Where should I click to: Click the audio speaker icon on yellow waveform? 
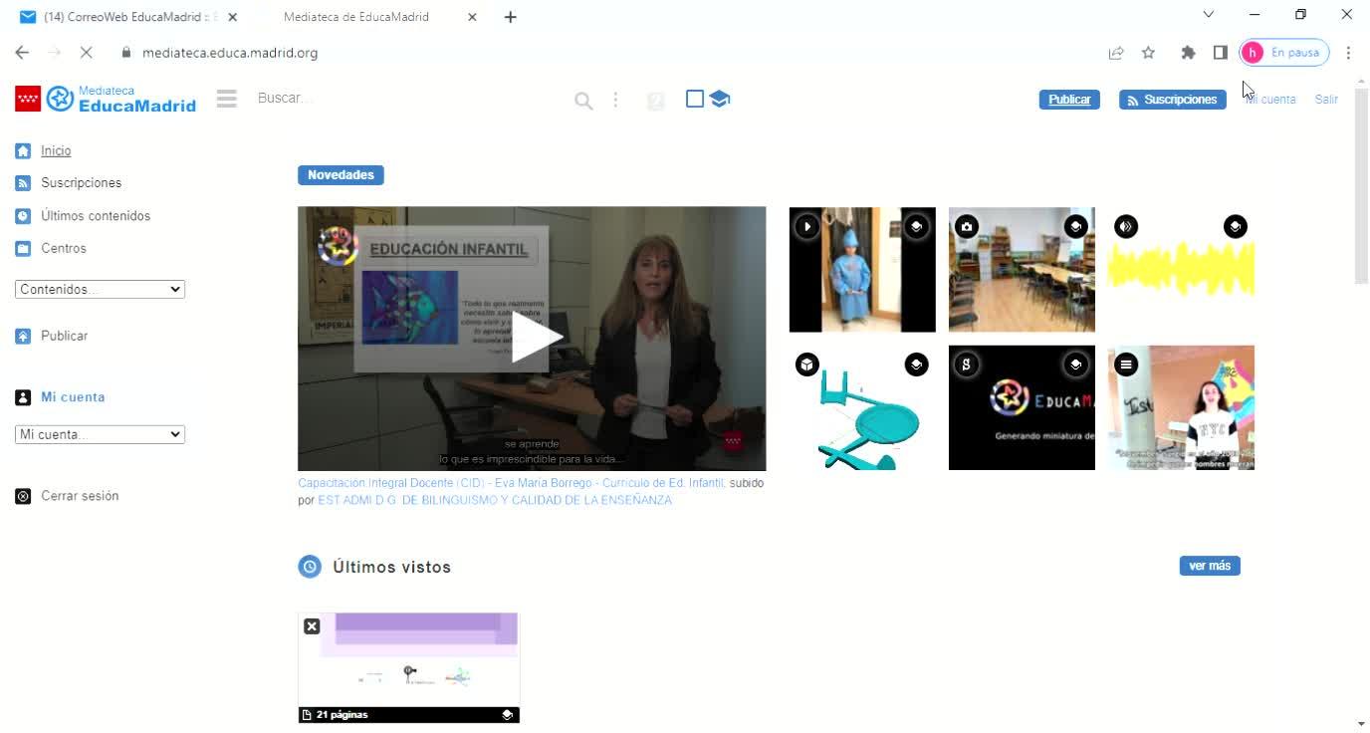pyautogui.click(x=1126, y=227)
